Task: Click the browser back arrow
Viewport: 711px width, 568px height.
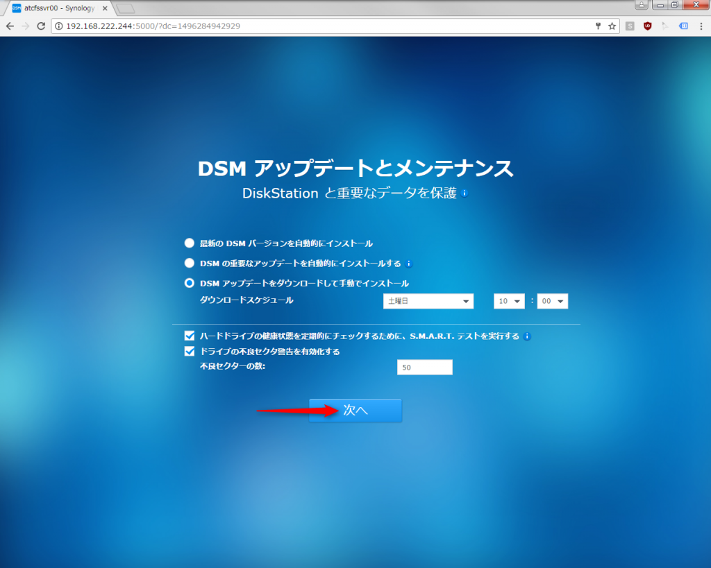Action: click(x=10, y=26)
